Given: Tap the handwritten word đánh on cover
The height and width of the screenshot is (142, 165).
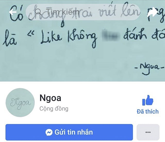Looking at the screenshot, I should [135, 35].
